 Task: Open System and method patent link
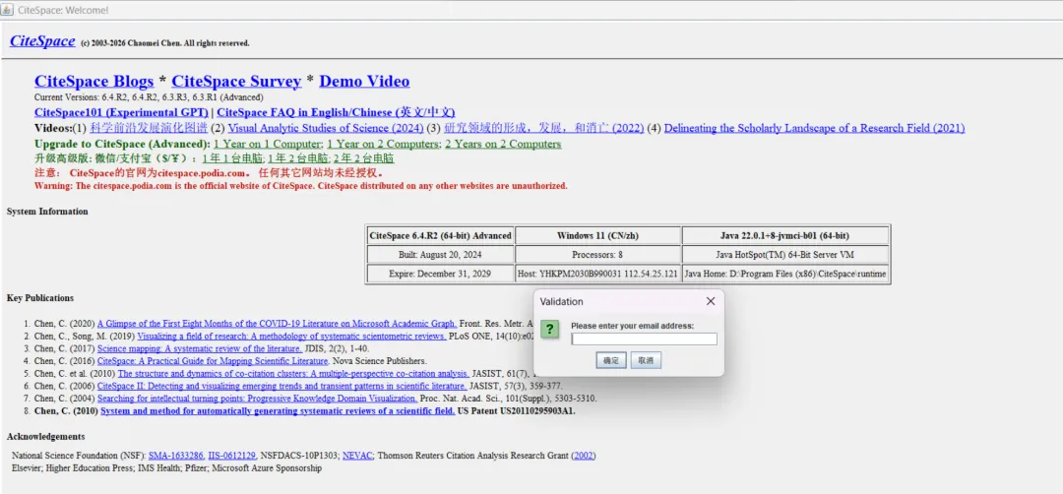pyautogui.click(x=278, y=411)
